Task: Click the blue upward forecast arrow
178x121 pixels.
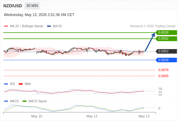Action: 150,42
